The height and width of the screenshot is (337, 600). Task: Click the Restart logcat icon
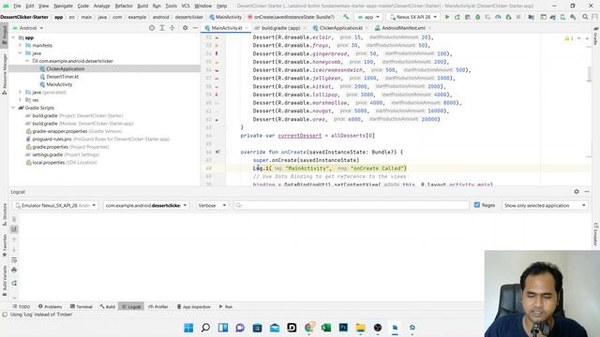click(x=14, y=283)
